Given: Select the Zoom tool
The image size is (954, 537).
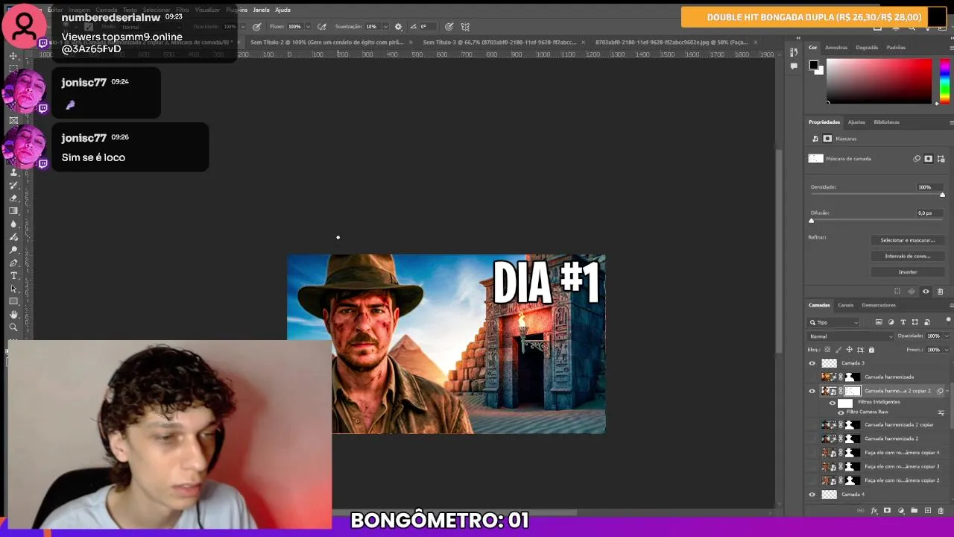Looking at the screenshot, I should (13, 327).
